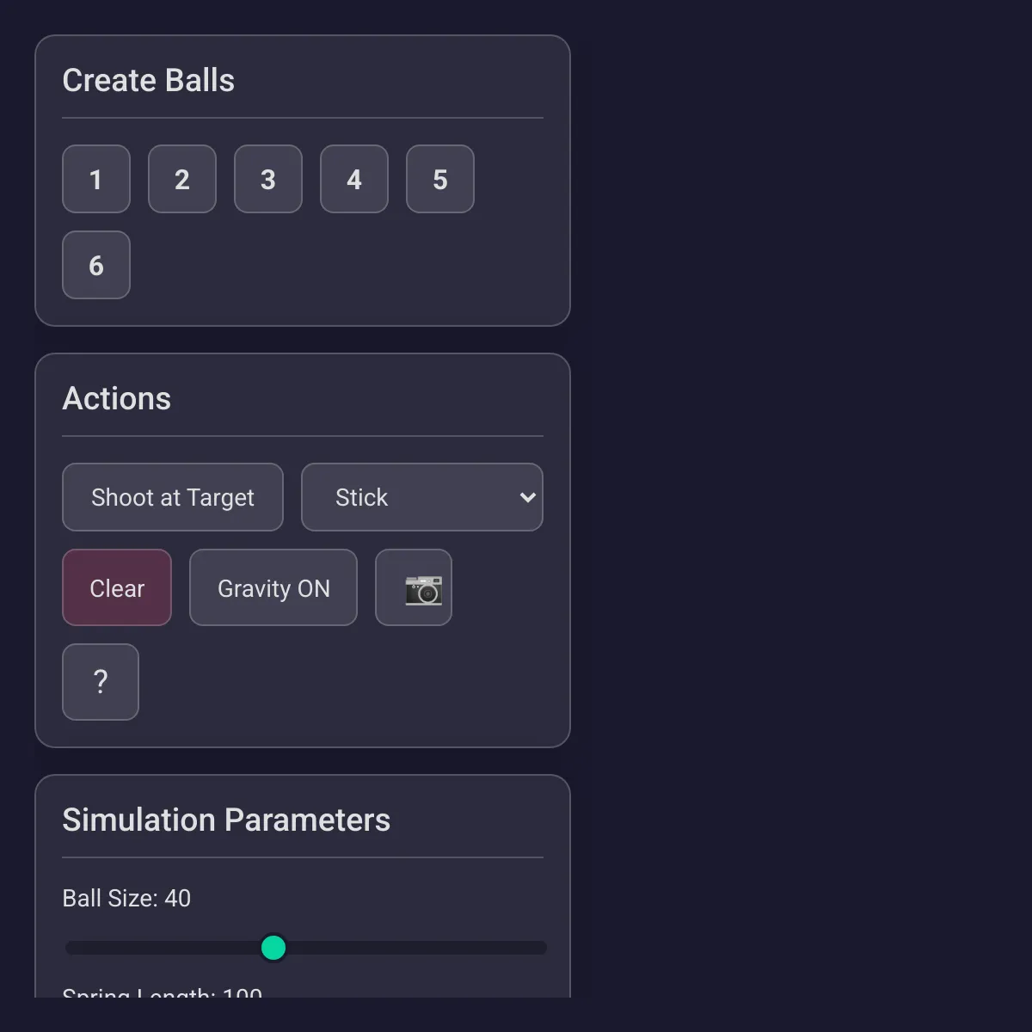1032x1032 pixels.
Task: Expand the collision mode selector
Action: pos(421,497)
